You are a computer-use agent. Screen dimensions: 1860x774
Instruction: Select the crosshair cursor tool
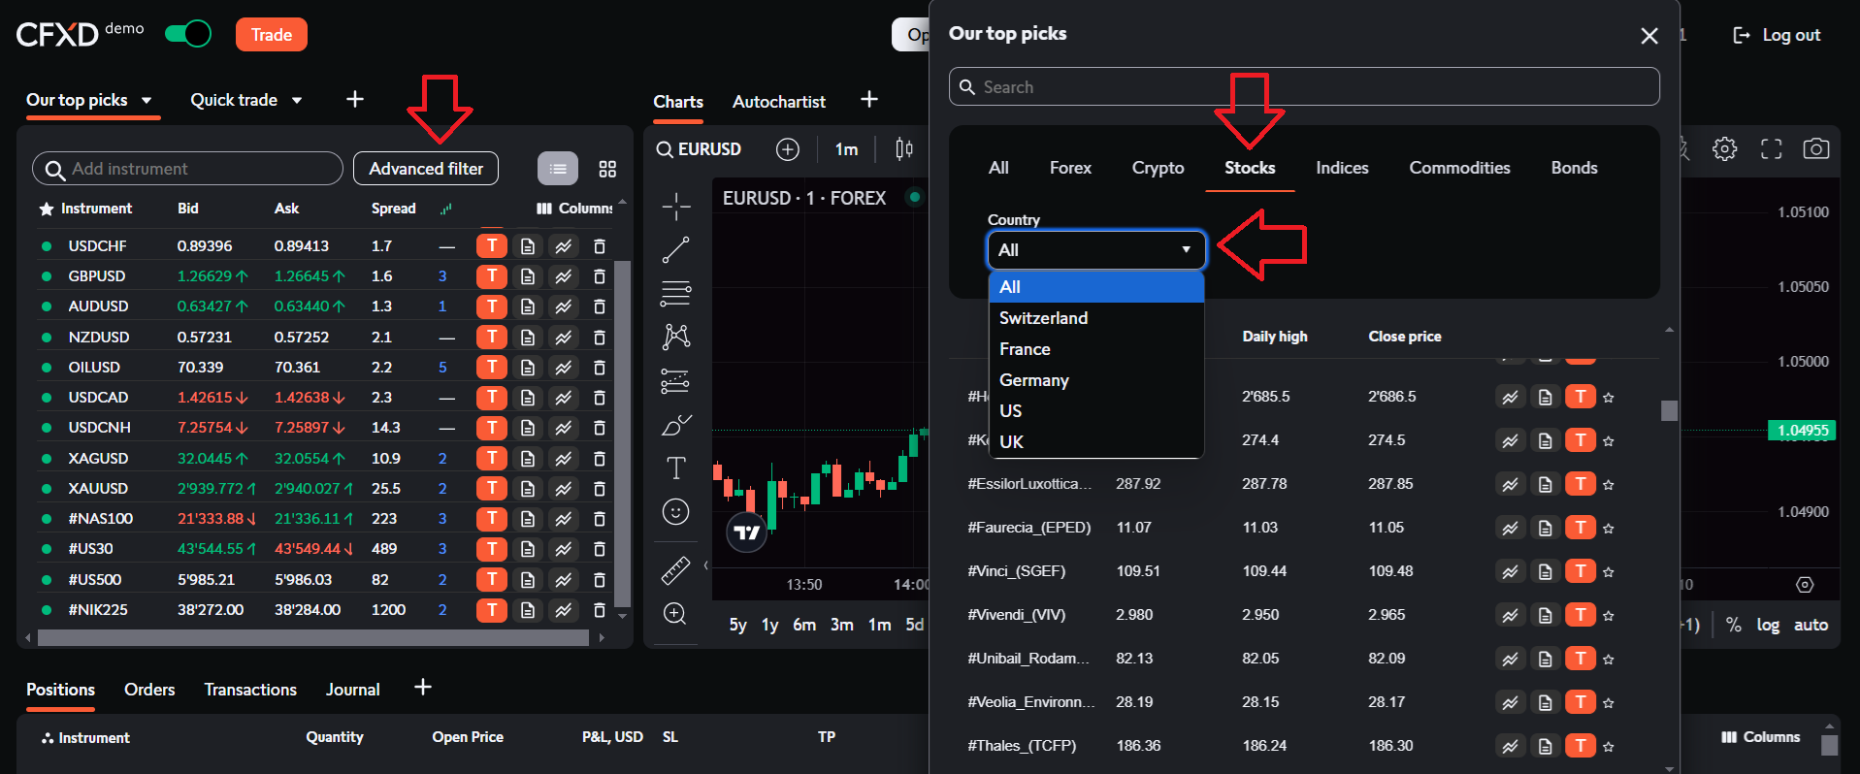676,207
